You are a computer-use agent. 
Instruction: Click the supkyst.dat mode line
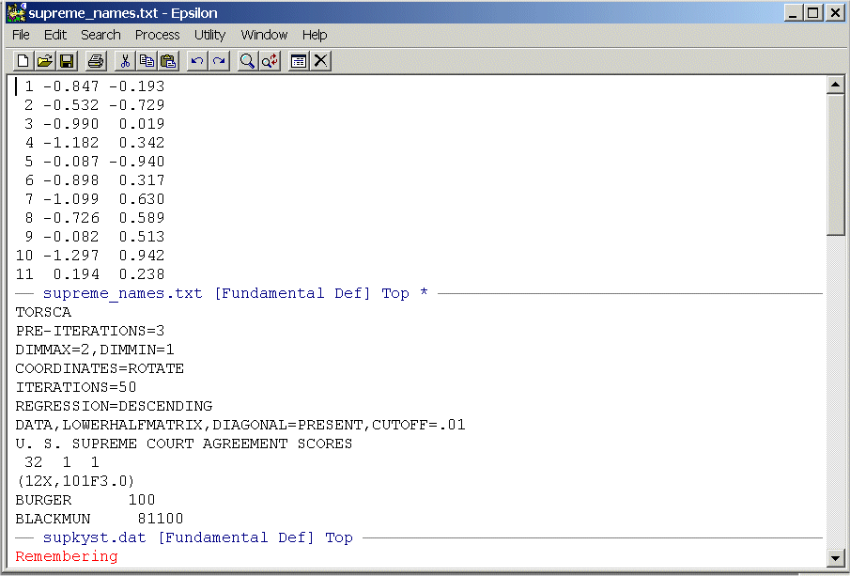coord(197,538)
